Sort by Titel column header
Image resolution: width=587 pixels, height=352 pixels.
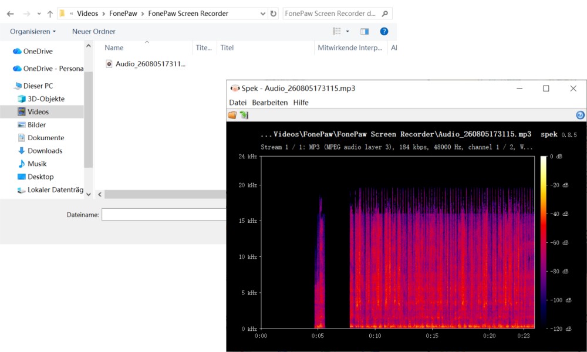pyautogui.click(x=227, y=48)
